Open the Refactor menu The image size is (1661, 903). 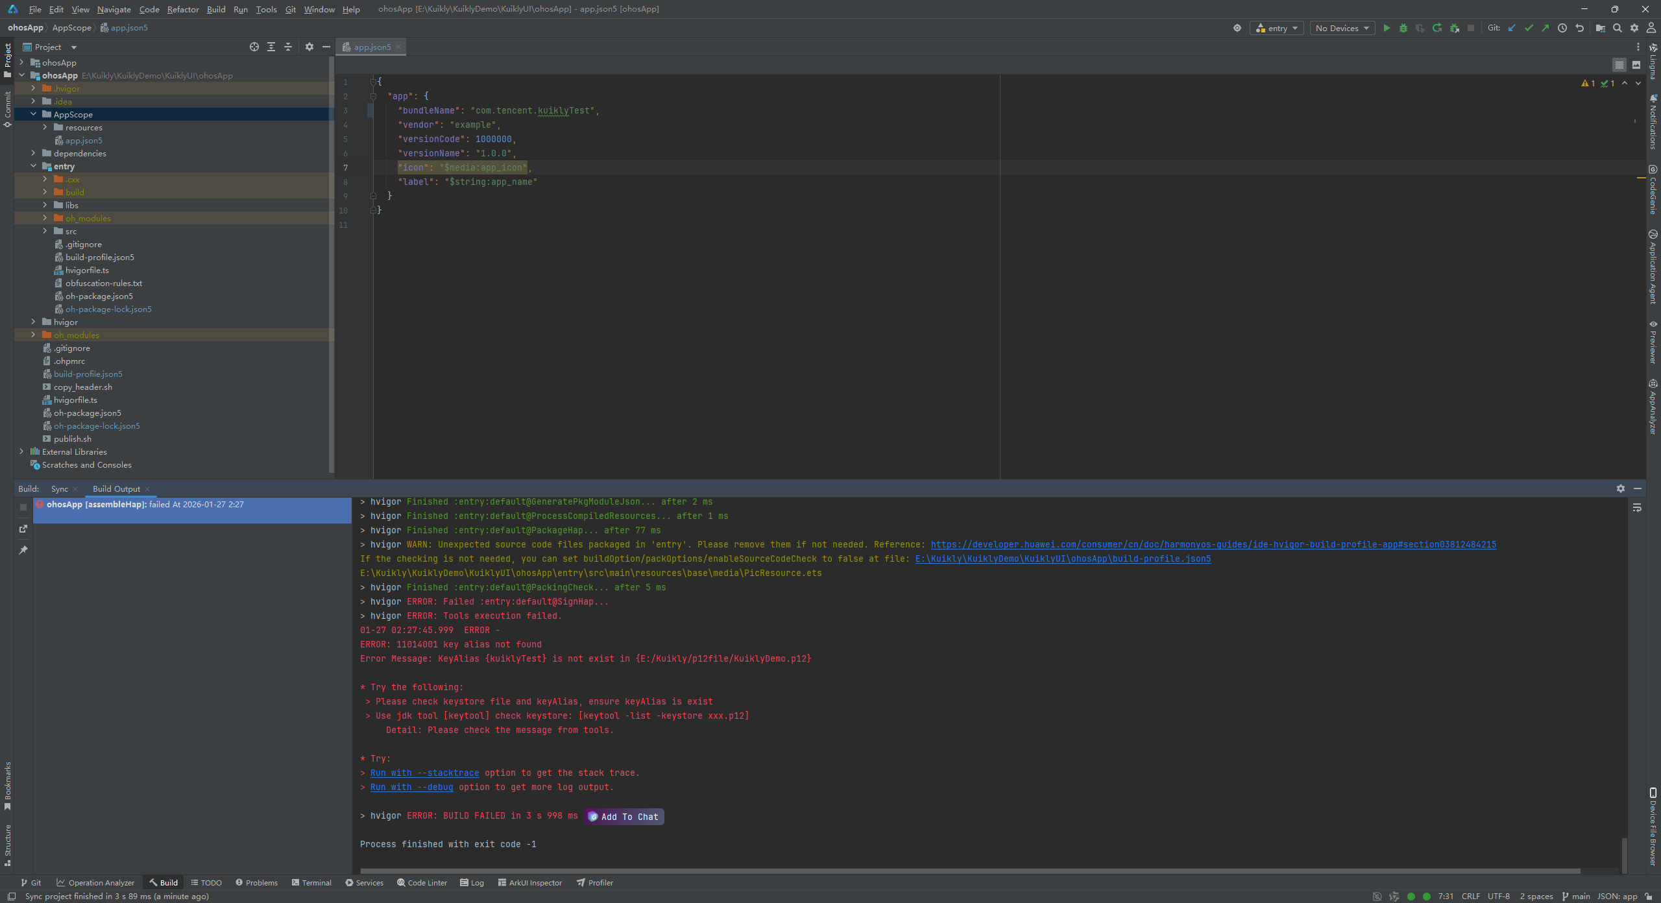point(182,9)
